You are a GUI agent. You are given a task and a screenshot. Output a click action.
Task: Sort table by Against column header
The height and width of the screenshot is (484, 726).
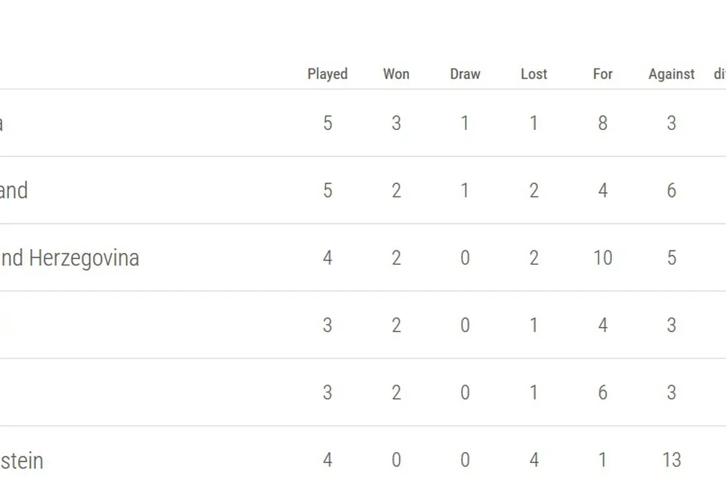pos(671,74)
